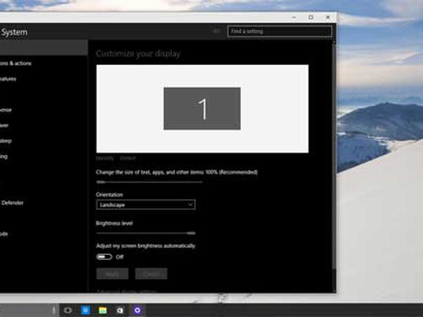Click the pin icon beside the search box
Screen dimensions: 423x317
point(216,31)
